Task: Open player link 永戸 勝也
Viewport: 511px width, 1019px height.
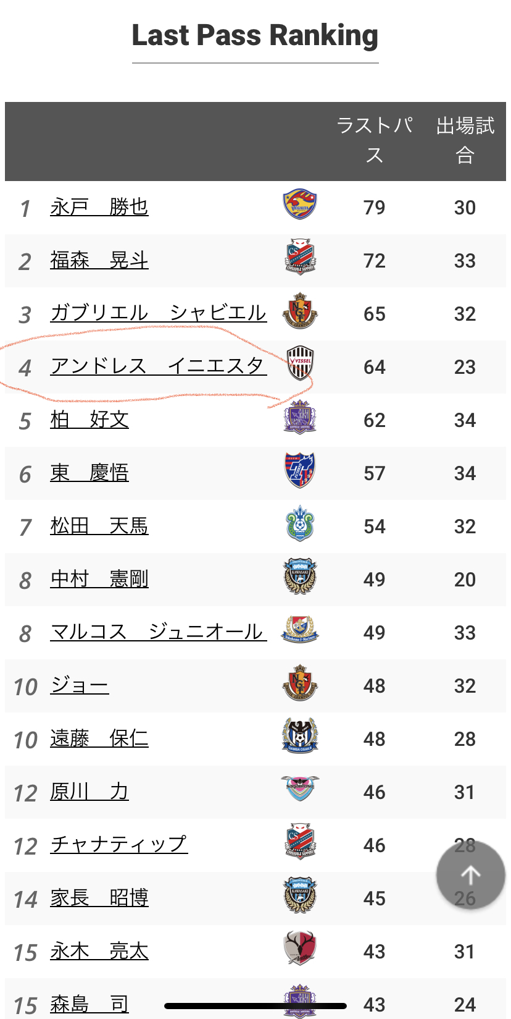Action: (99, 207)
